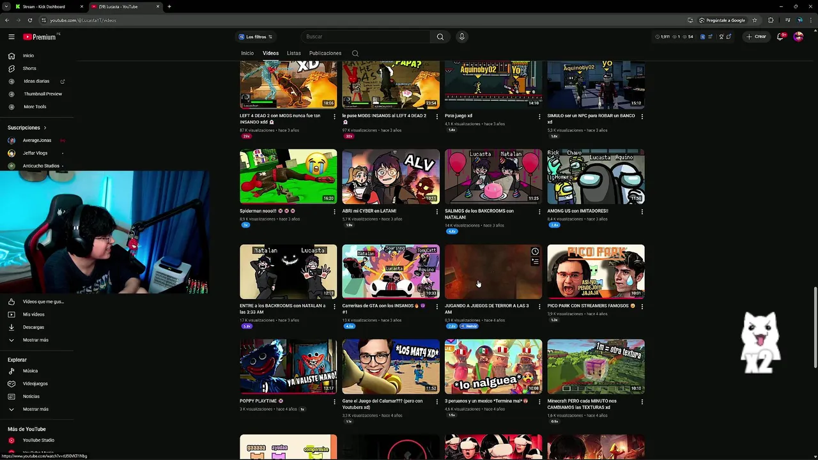
Task: Open Spiderman nooo video thumbnail
Action: [x=288, y=176]
